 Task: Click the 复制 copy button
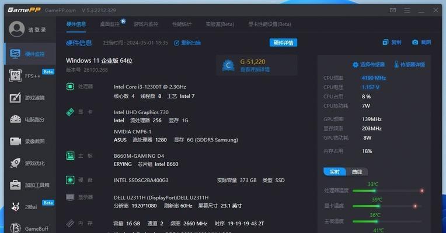tap(392, 43)
